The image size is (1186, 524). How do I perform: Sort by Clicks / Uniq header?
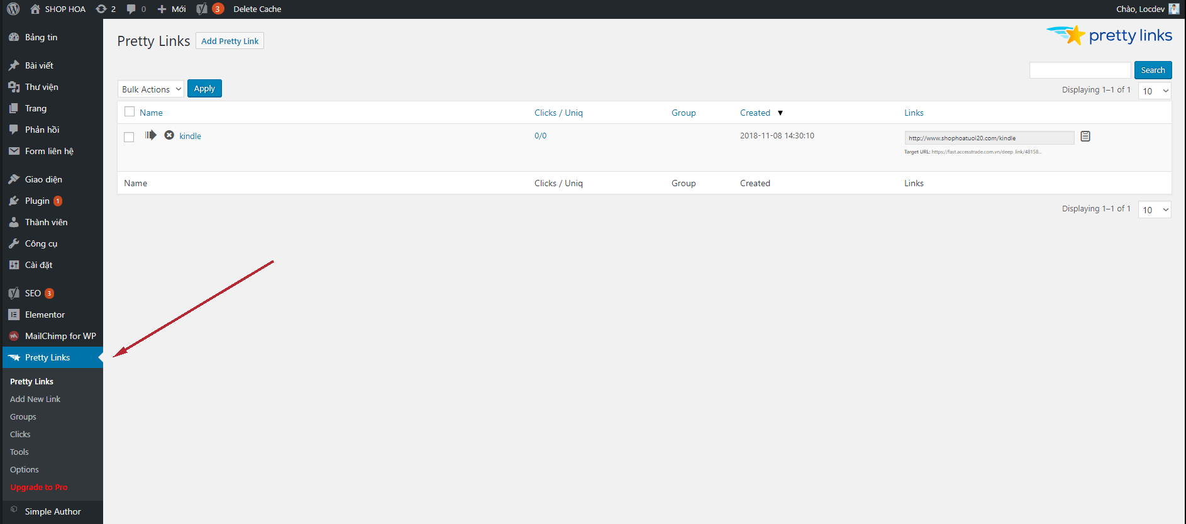coord(558,113)
